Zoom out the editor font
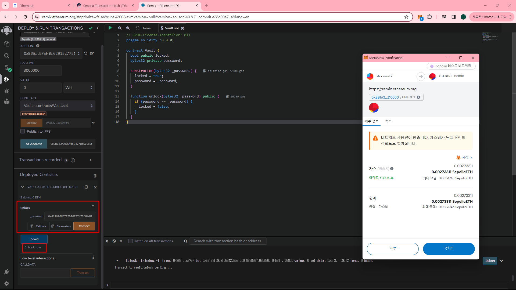The width and height of the screenshot is (516, 290). [x=120, y=28]
